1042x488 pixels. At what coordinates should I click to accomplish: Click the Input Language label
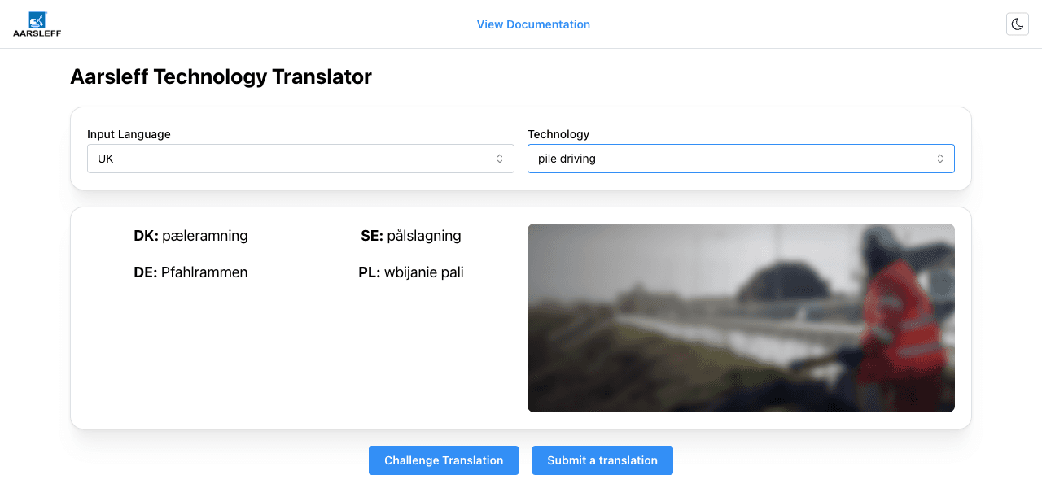pyautogui.click(x=129, y=134)
